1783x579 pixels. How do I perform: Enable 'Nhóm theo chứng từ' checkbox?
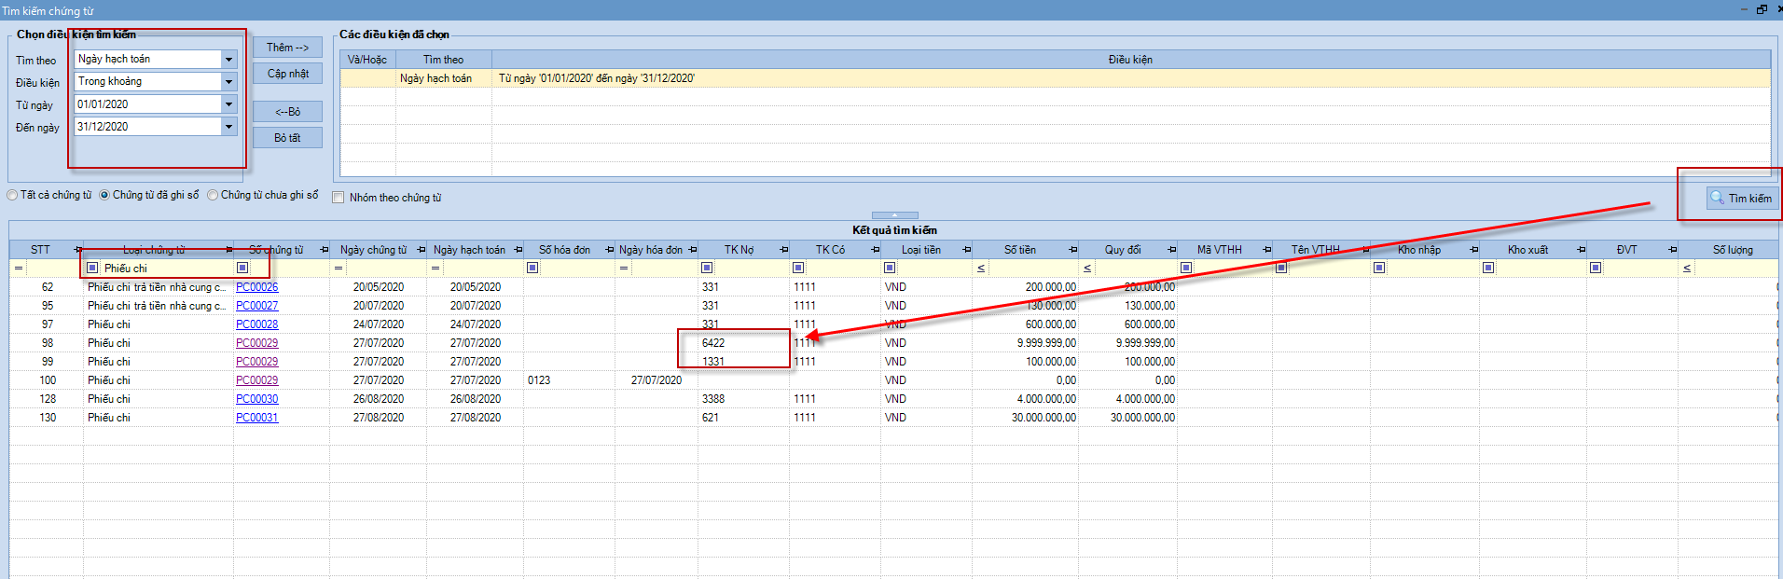pos(339,198)
